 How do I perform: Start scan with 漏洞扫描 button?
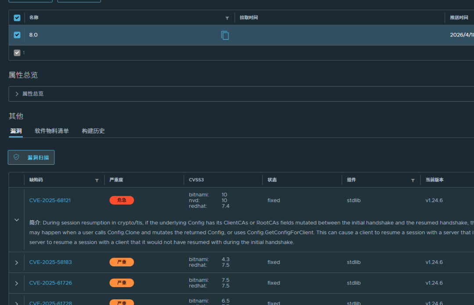pyautogui.click(x=31, y=157)
